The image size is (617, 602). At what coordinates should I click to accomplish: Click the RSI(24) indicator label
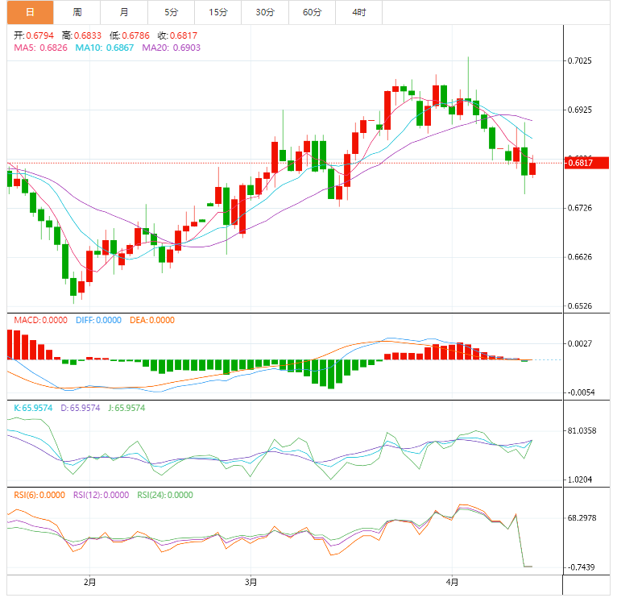point(165,495)
